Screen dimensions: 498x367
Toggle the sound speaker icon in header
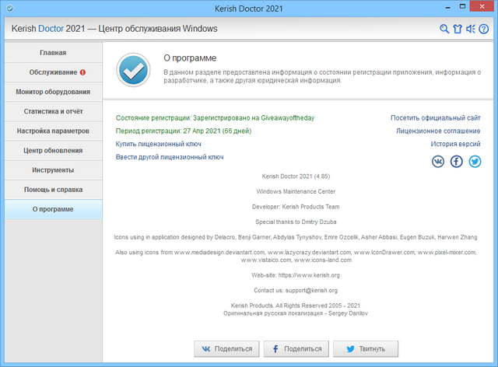pos(470,29)
